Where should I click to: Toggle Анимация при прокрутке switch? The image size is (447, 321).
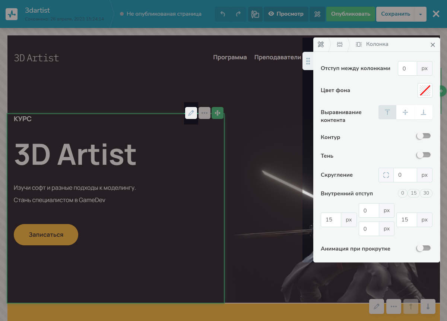point(424,248)
